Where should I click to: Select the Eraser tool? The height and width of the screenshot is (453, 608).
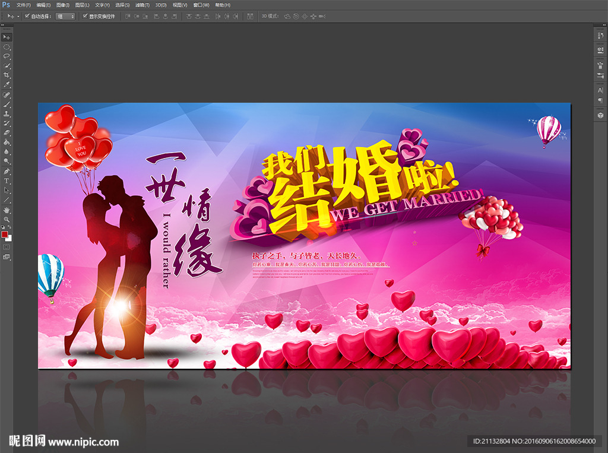7,133
